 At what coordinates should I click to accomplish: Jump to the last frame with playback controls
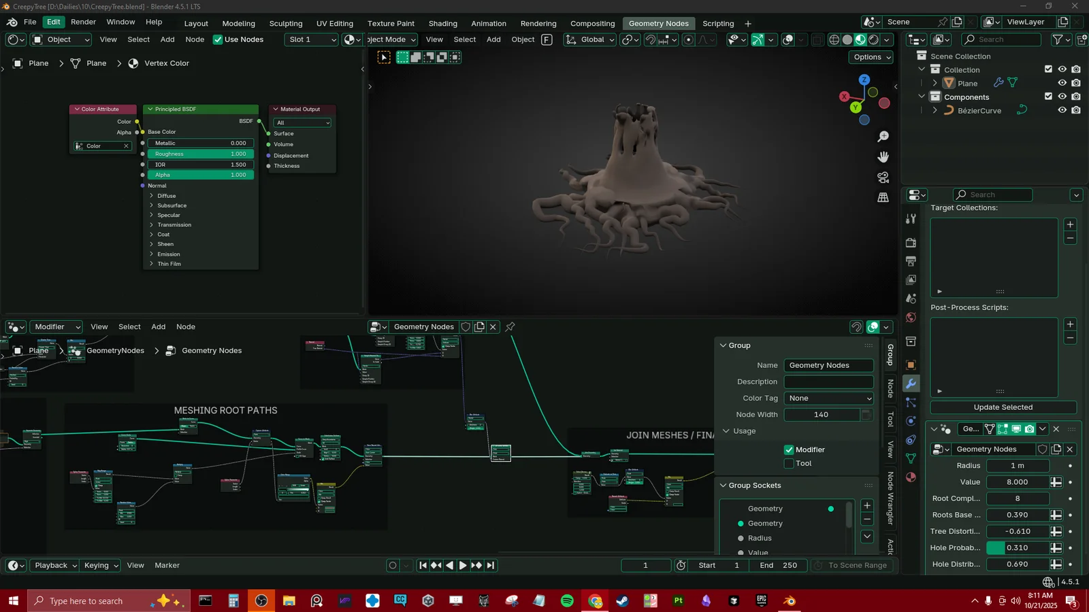point(490,565)
